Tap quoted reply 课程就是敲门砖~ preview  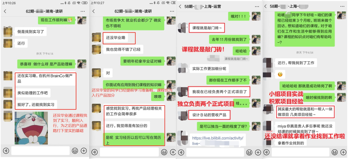point(237,59)
